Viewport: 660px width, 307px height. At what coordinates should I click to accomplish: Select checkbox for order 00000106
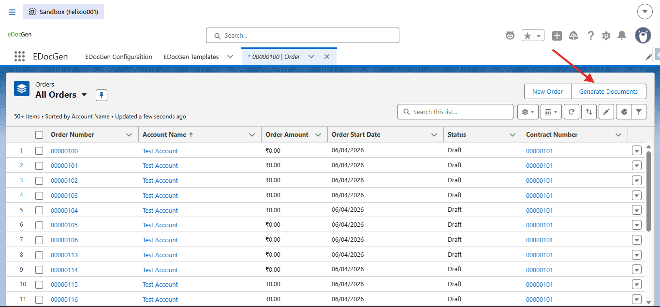tap(39, 240)
